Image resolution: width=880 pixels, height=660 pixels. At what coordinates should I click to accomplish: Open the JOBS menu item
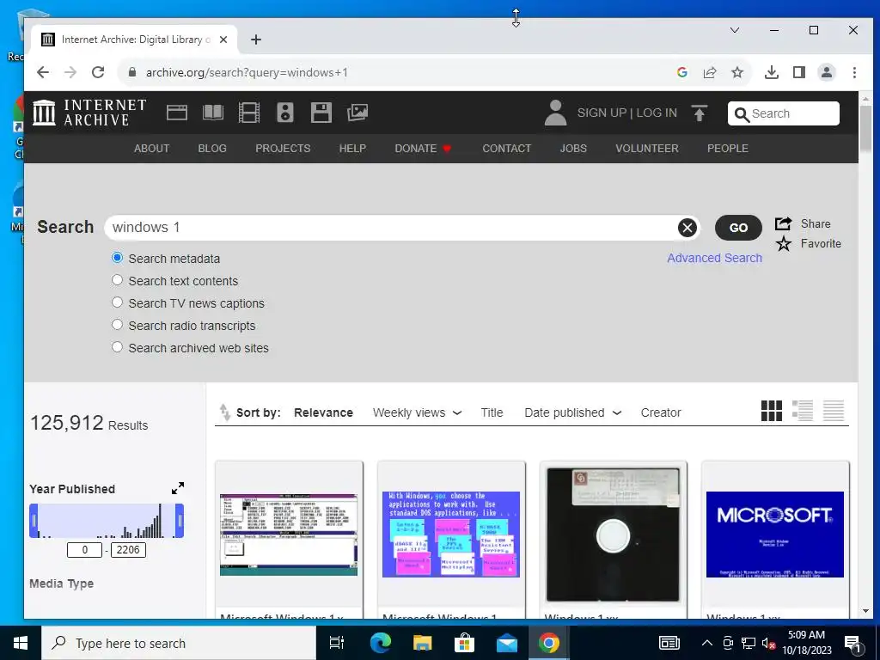point(573,148)
